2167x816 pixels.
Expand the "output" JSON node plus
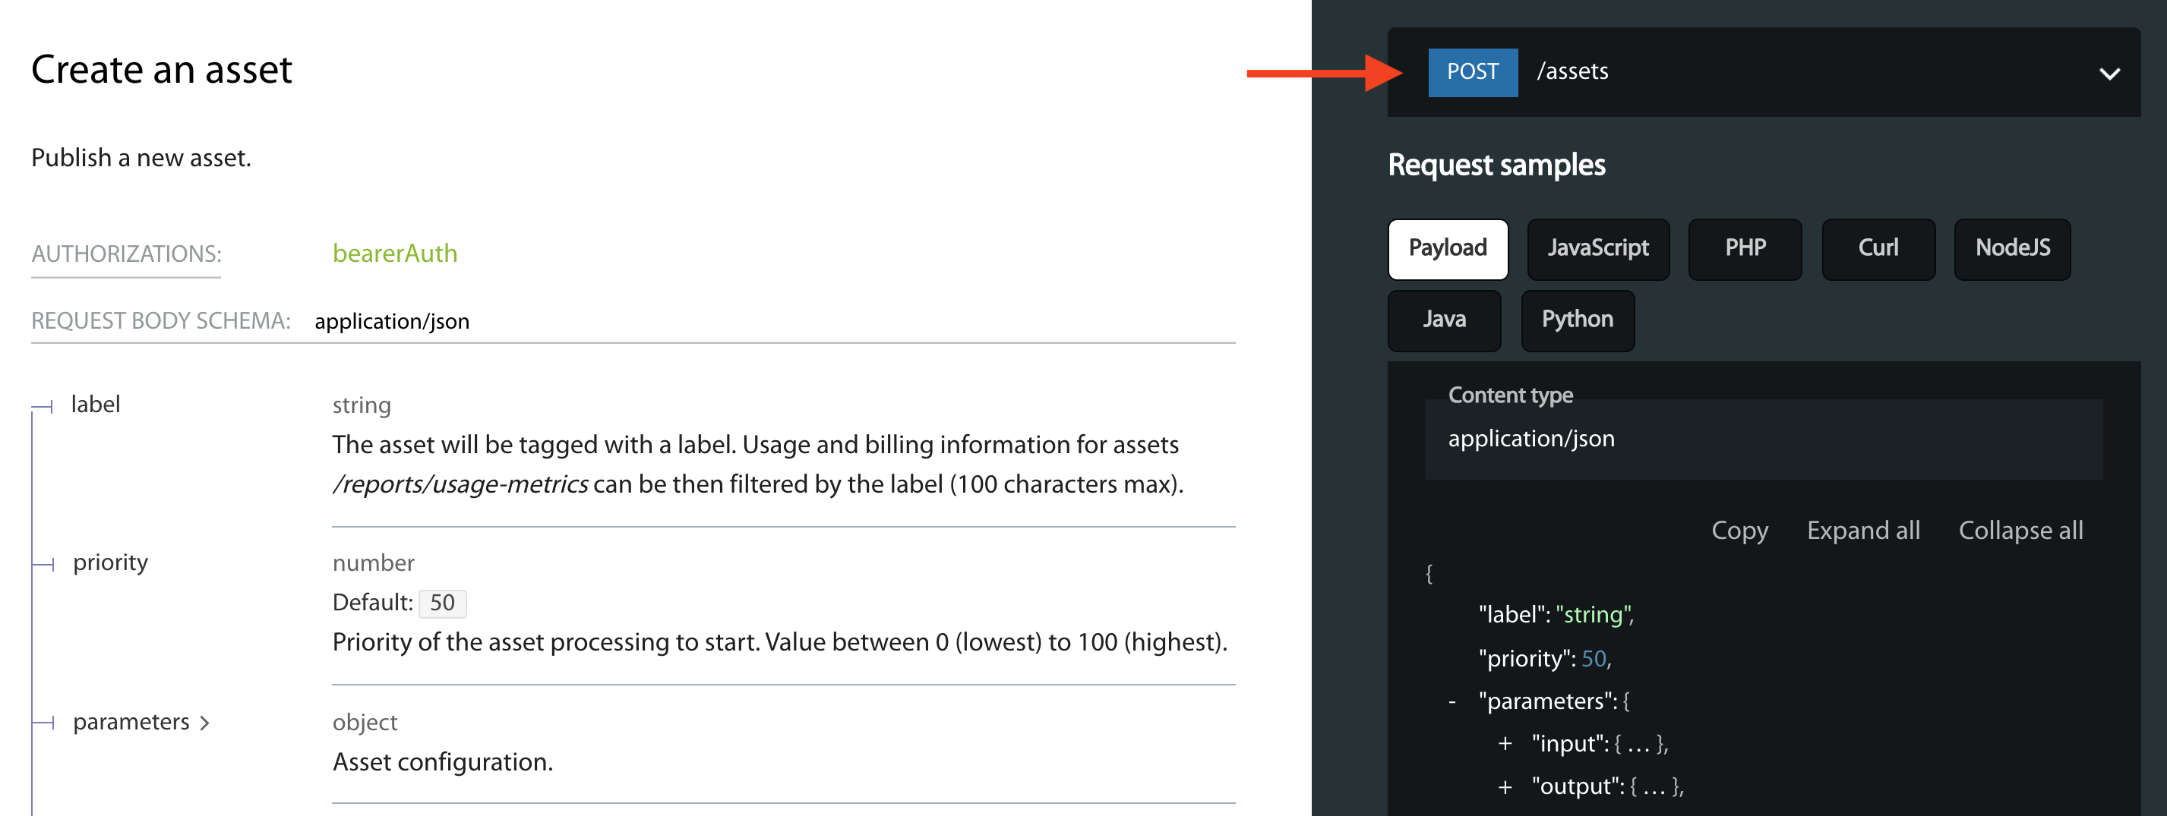[1504, 786]
